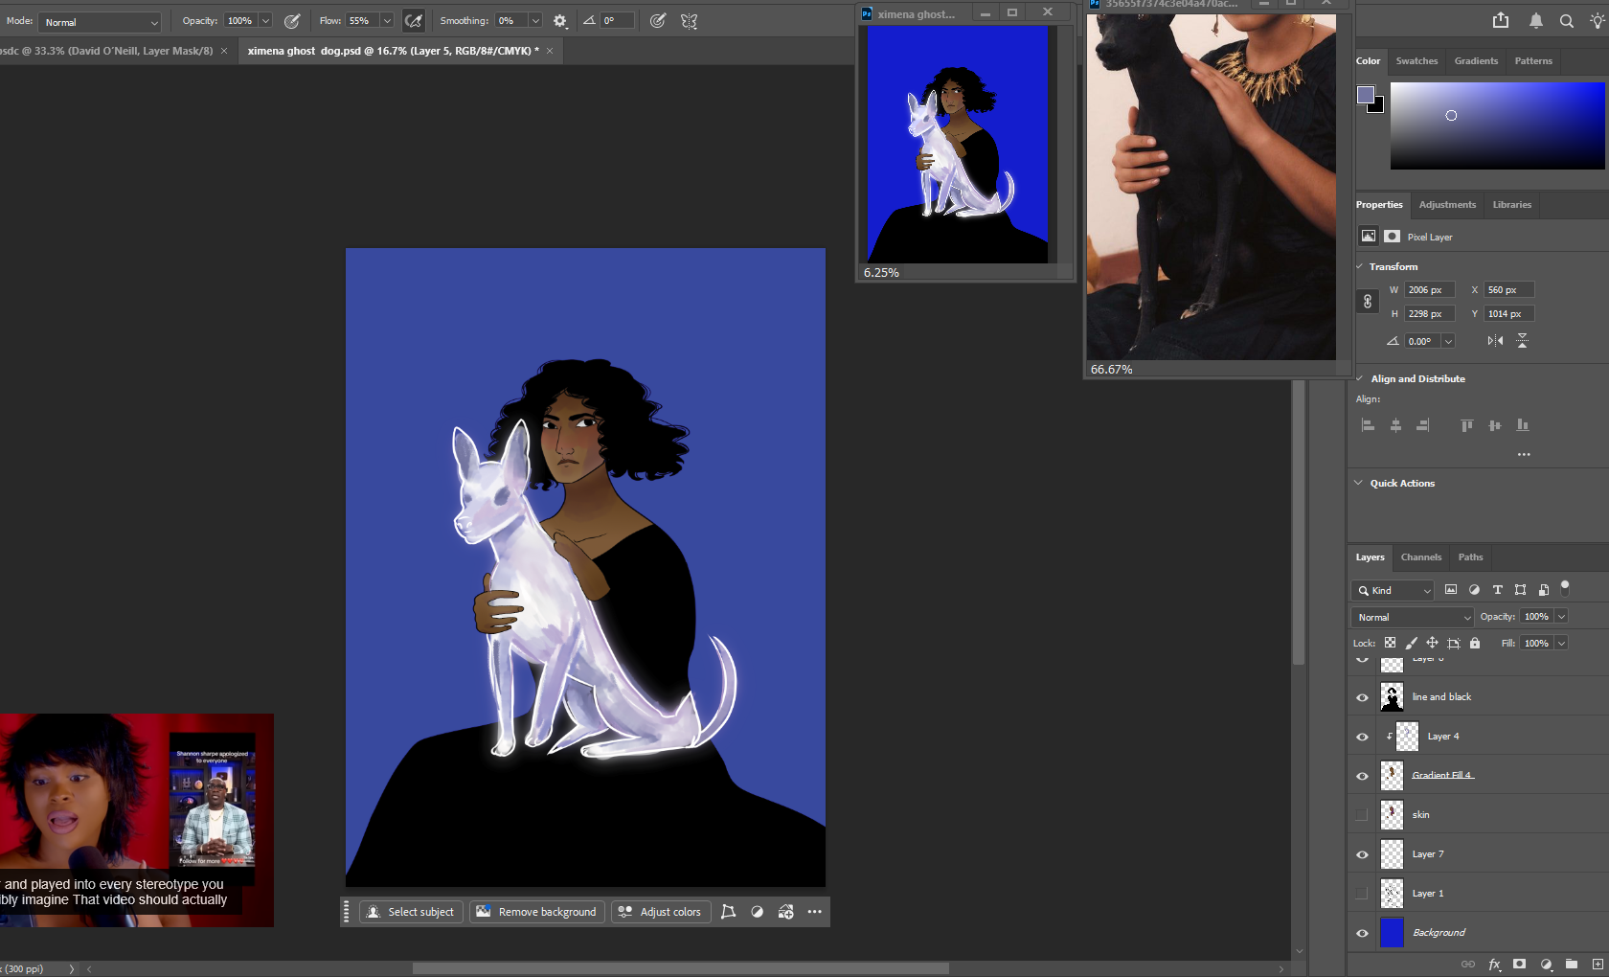Click mask circle icon in contextual bar
This screenshot has height=977, width=1609.
pyautogui.click(x=757, y=912)
